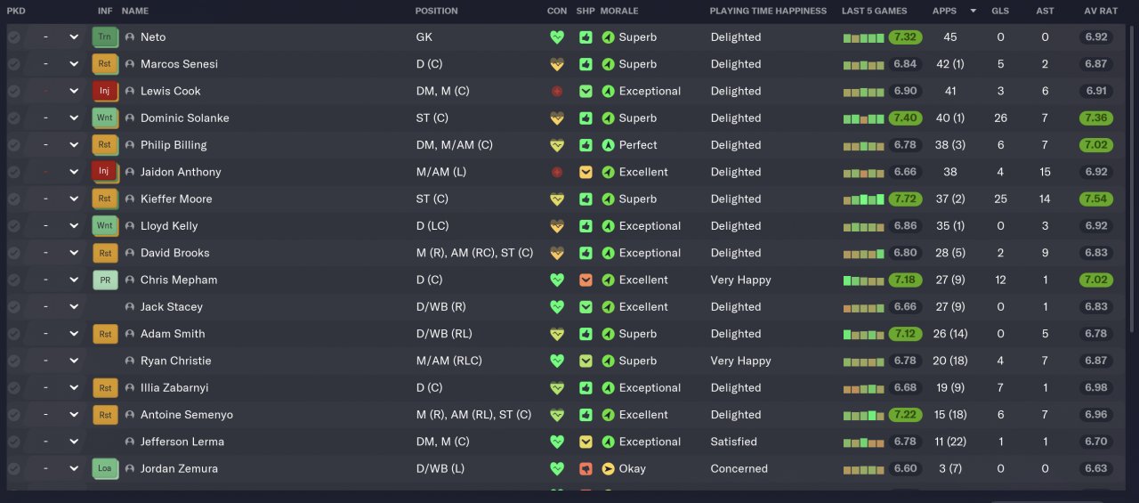Open the selection dropdown for Jefferson Lerma

(74, 442)
